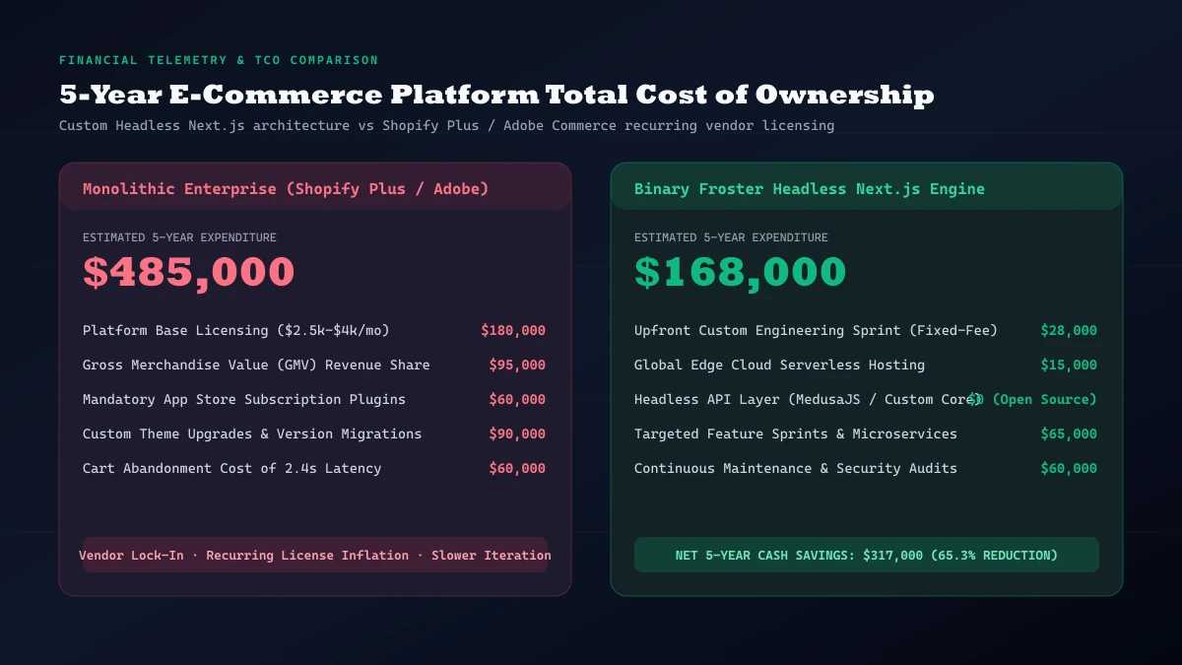The height and width of the screenshot is (665, 1182).
Task: Click the $90,000 theme upgrades amount
Action: pyautogui.click(x=517, y=434)
